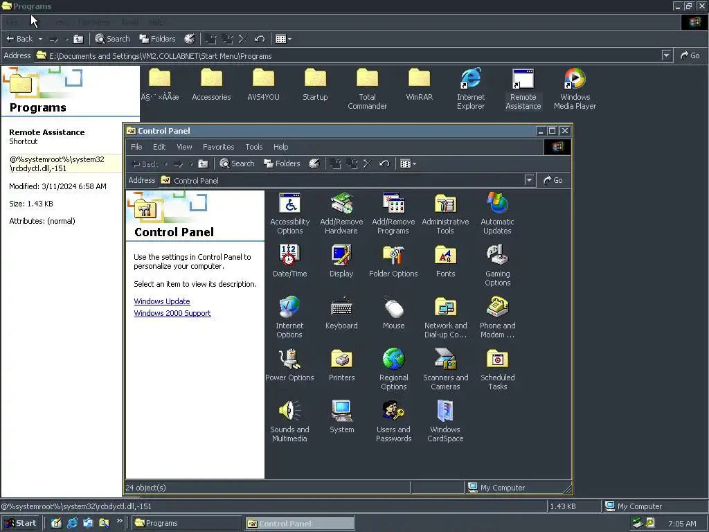
Task: Open Add/Remove Programs applet
Action: [393, 213]
